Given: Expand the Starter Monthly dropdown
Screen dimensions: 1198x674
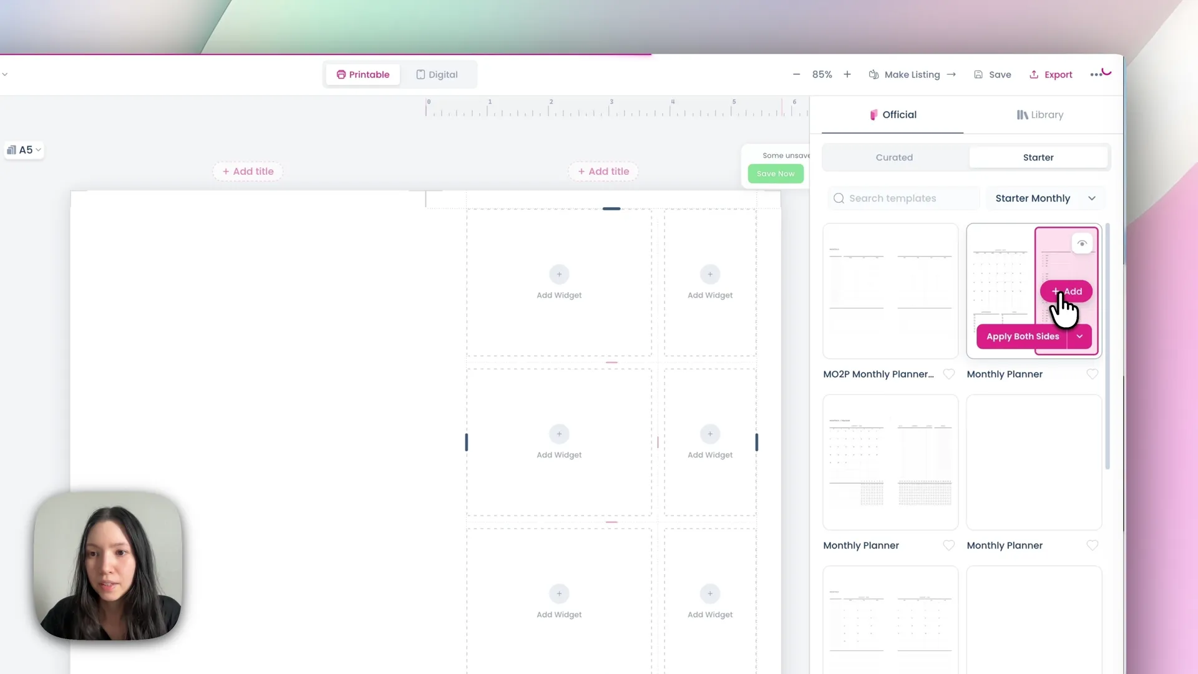Looking at the screenshot, I should (x=1045, y=198).
